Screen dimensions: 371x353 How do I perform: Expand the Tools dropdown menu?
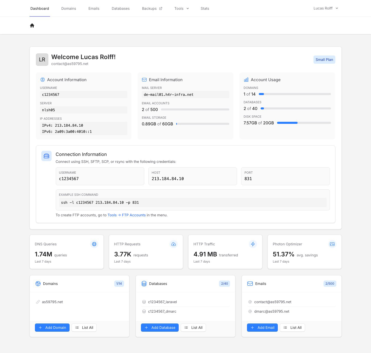pyautogui.click(x=182, y=8)
